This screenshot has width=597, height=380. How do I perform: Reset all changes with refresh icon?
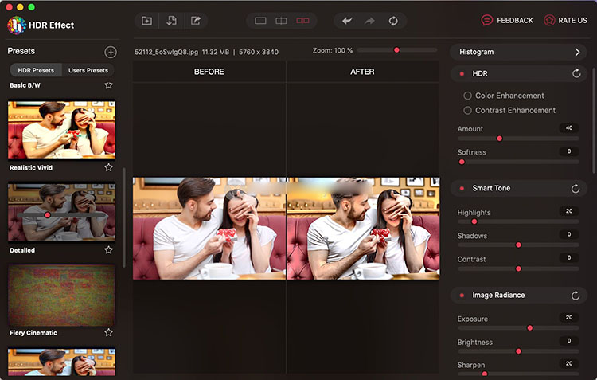(393, 21)
